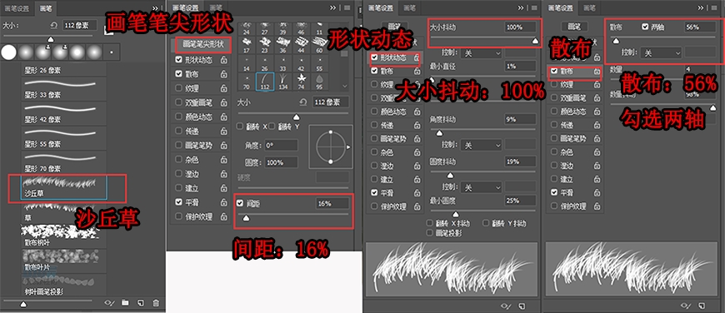Pick the grass 134 brush tip
The height and width of the screenshot is (313, 725).
coord(283,80)
